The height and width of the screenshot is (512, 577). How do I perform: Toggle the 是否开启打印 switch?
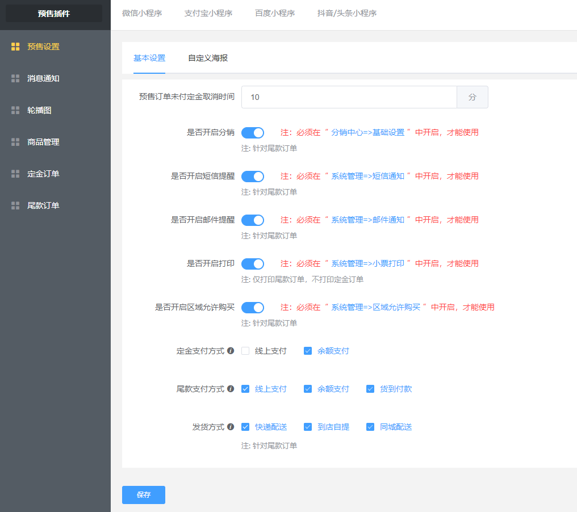[x=253, y=264]
